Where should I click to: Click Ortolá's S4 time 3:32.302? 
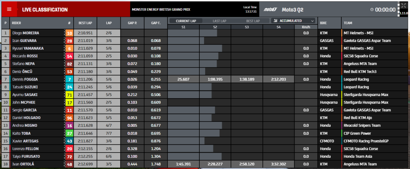(278, 164)
